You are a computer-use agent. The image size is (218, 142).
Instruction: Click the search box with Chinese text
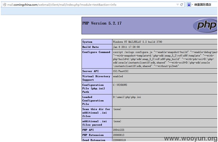[202, 5]
